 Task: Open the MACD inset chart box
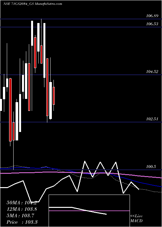point(89,211)
